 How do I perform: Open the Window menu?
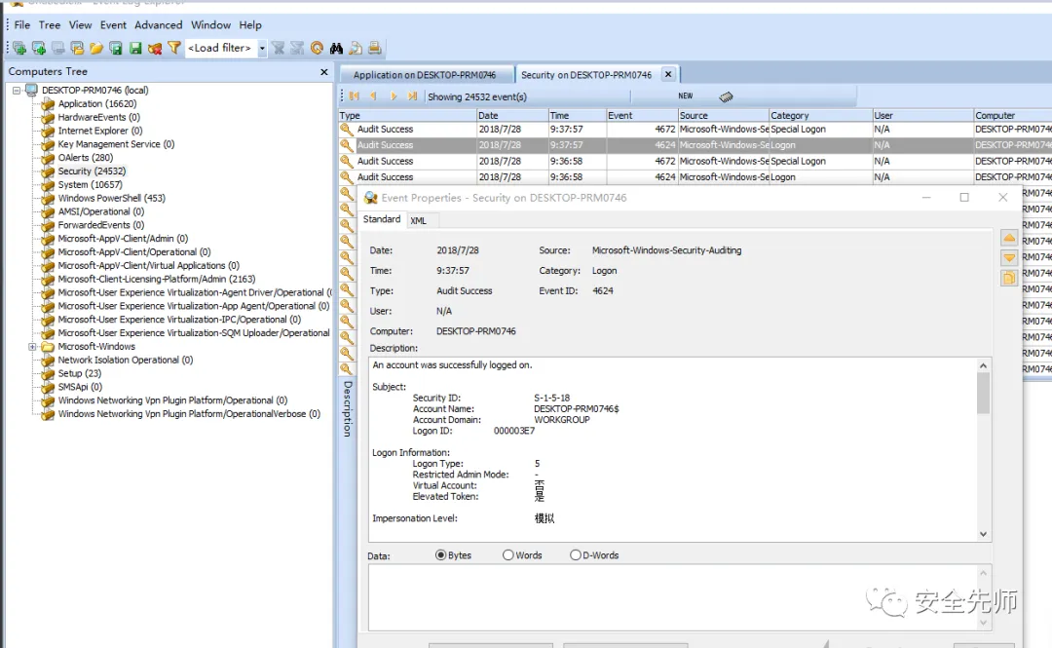coord(210,24)
